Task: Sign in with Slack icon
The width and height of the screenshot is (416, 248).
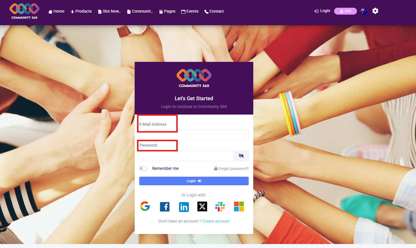Action: pos(220,206)
